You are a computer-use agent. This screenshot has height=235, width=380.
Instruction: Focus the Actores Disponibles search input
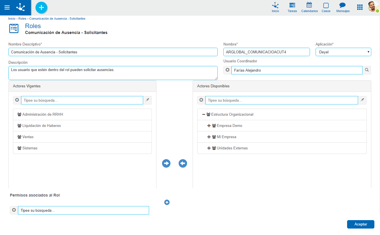click(x=282, y=100)
